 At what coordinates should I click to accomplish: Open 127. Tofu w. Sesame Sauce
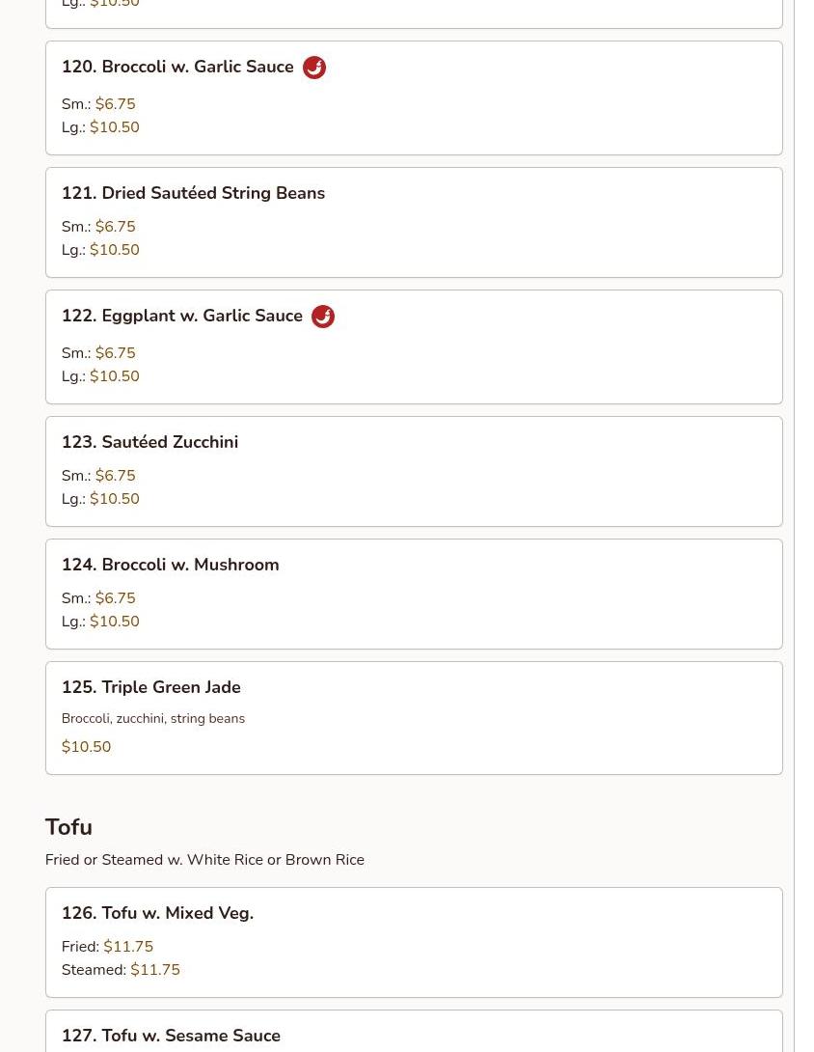[x=171, y=1036]
